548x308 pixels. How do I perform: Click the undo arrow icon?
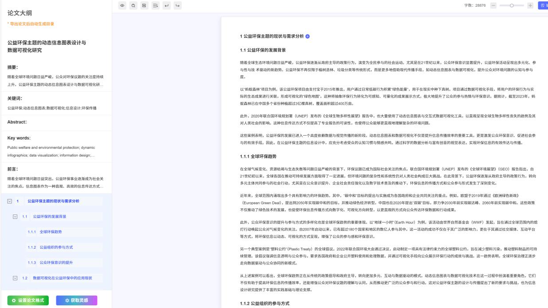[x=166, y=6]
